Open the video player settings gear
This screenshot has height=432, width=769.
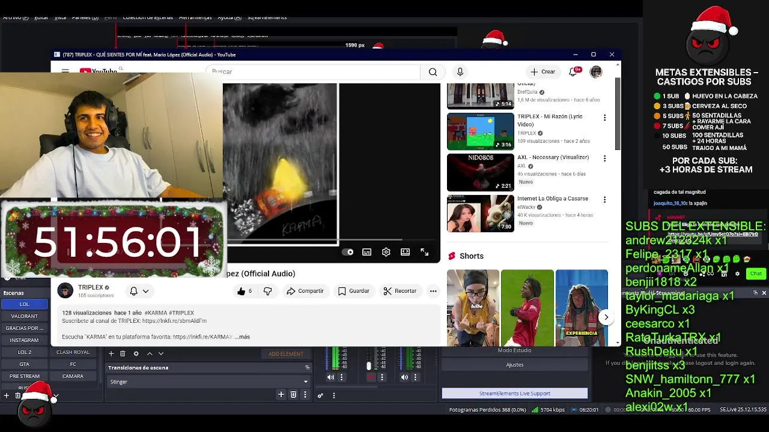pyautogui.click(x=386, y=252)
